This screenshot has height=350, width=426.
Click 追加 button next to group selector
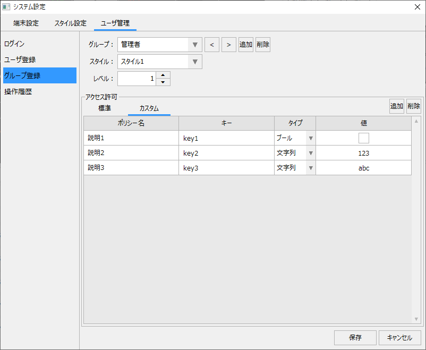click(246, 45)
